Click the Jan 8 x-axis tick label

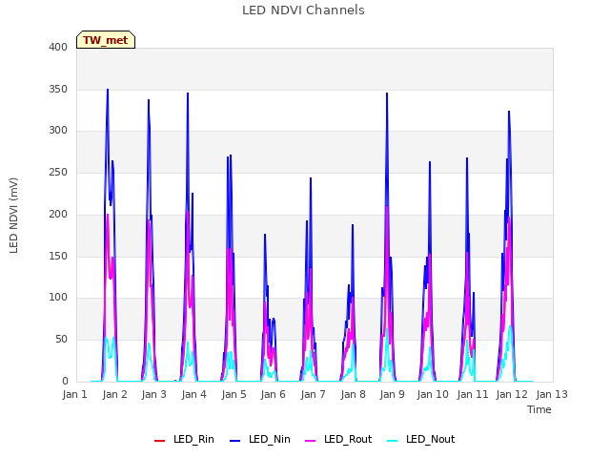(x=353, y=394)
